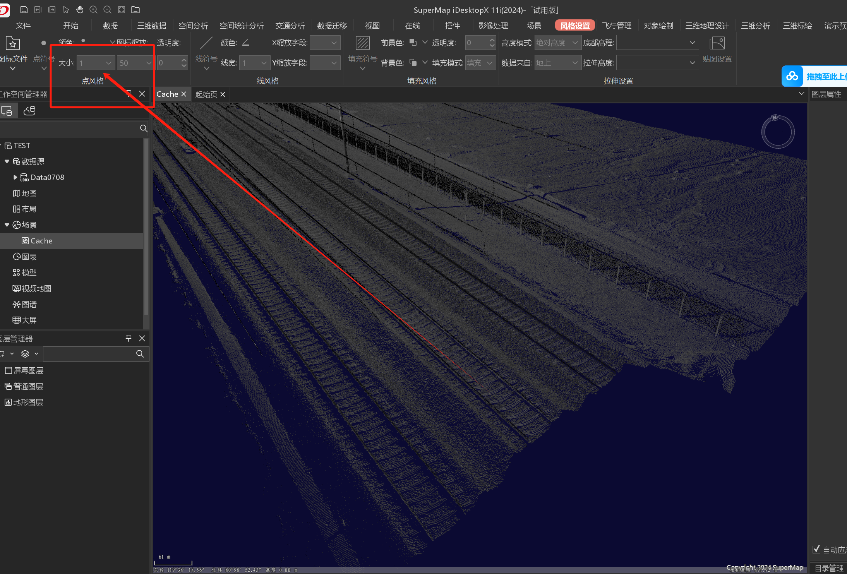
Task: Click the zoom in magnifier
Action: [x=94, y=10]
